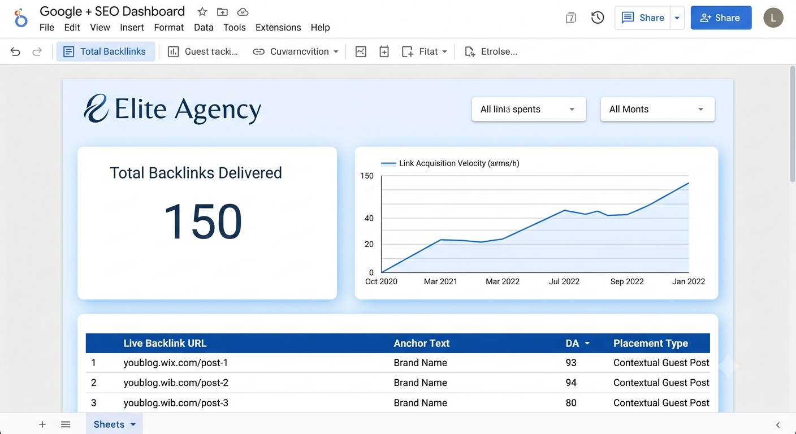Open the version history clock icon
This screenshot has height=434, width=796.
coord(598,18)
